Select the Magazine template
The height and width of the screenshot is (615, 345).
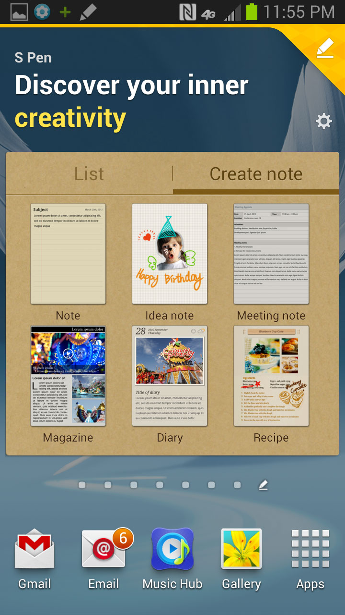click(x=68, y=376)
